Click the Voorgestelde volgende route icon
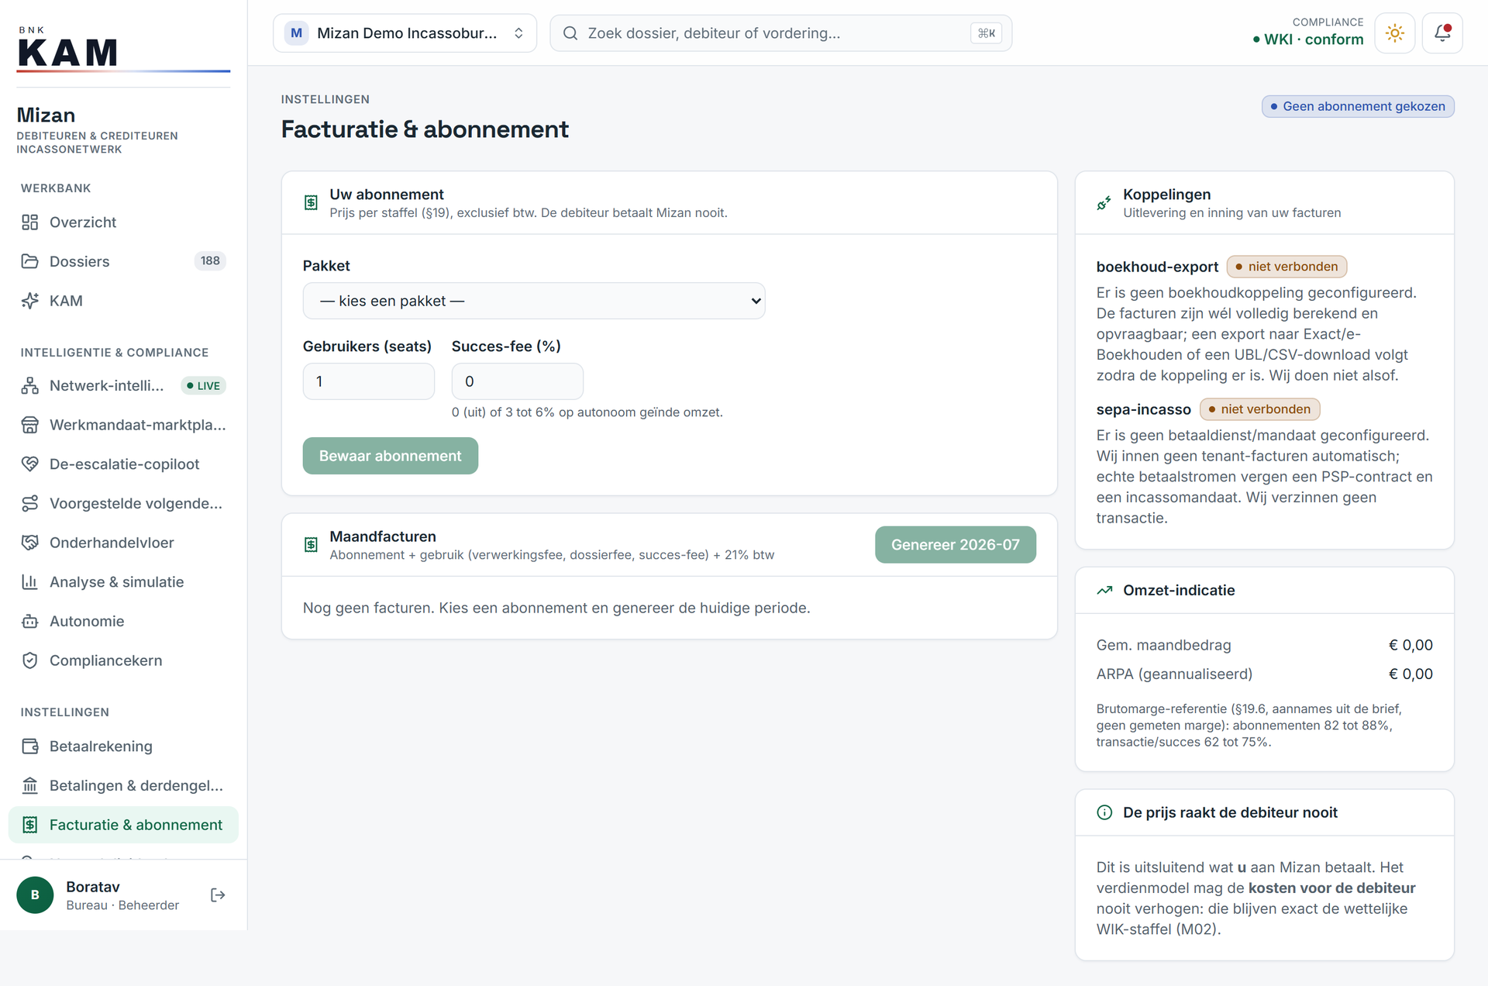This screenshot has height=986, width=1488. (29, 504)
